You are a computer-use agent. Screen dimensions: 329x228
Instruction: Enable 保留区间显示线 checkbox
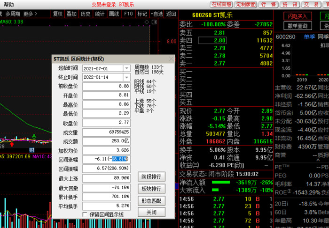click(x=85, y=214)
